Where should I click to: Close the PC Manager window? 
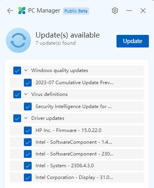pyautogui.click(x=143, y=11)
